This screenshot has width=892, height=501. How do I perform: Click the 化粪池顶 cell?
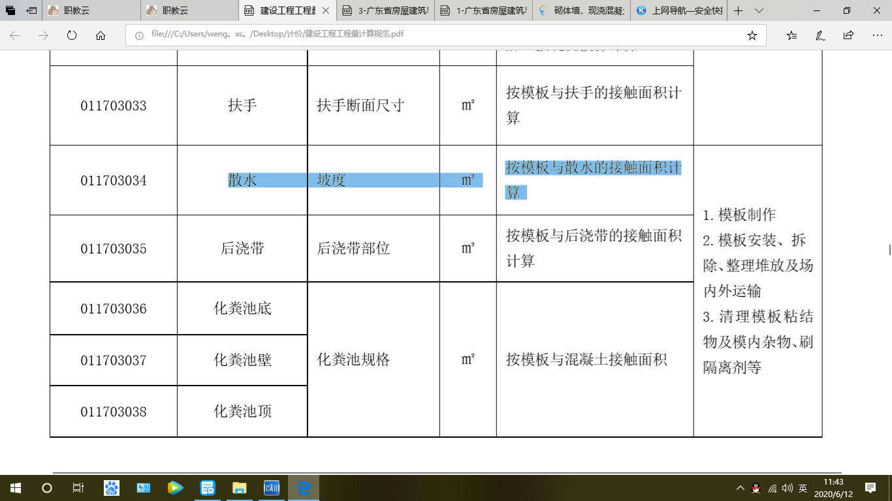tap(242, 411)
